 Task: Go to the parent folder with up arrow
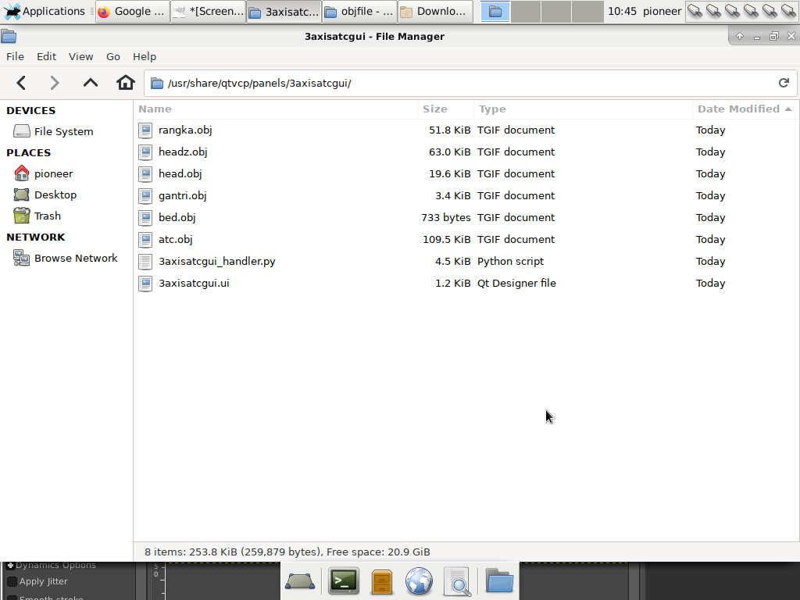pos(91,83)
